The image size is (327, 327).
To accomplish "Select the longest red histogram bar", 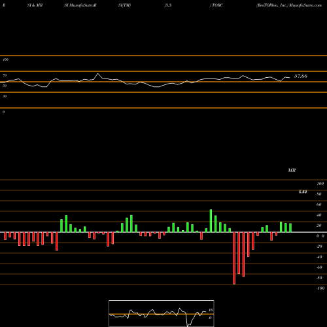I will (x=234, y=258).
